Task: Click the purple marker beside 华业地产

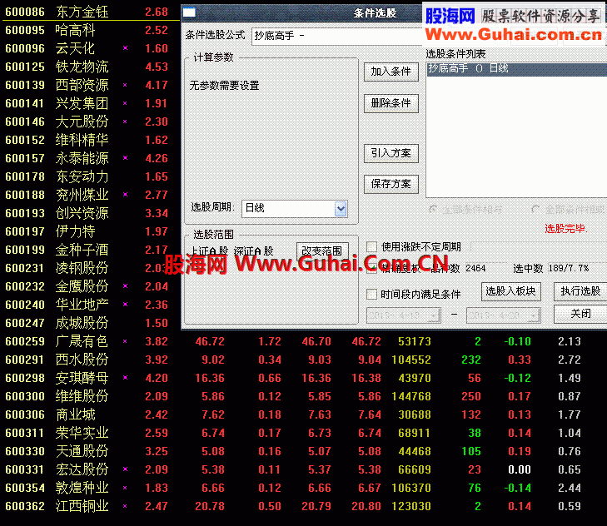Action: [125, 305]
